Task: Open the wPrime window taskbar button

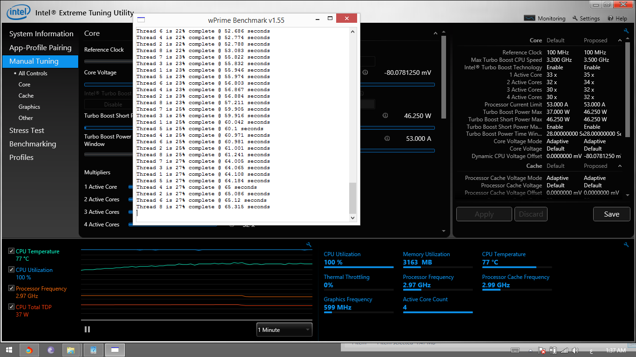Action: click(115, 350)
